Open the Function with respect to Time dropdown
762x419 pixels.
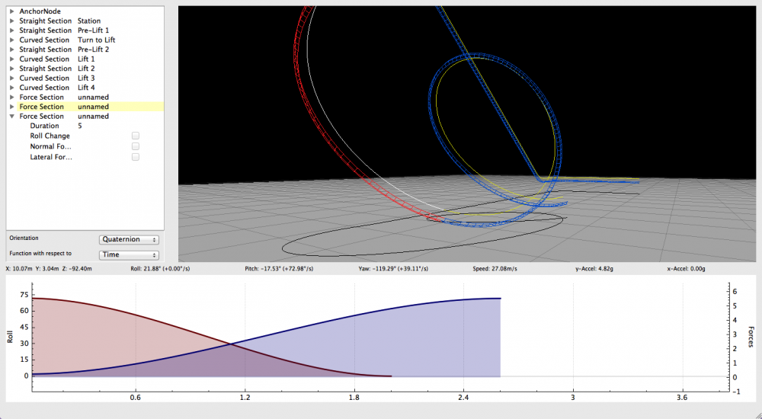pos(129,254)
